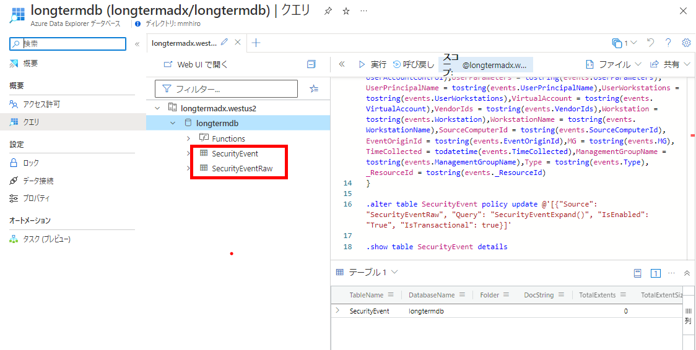Viewport: 696px width, 350px height.
Task: Switch to the longtermadx.west... query tab
Action: (x=184, y=43)
